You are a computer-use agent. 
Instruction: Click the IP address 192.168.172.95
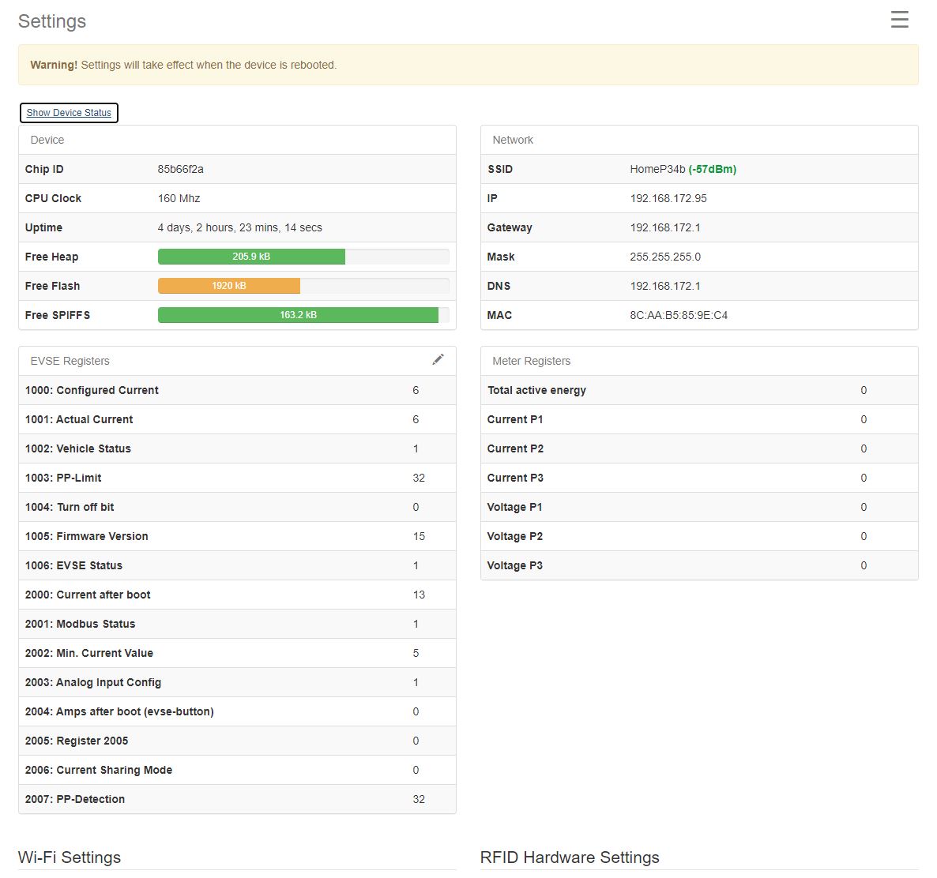point(668,198)
